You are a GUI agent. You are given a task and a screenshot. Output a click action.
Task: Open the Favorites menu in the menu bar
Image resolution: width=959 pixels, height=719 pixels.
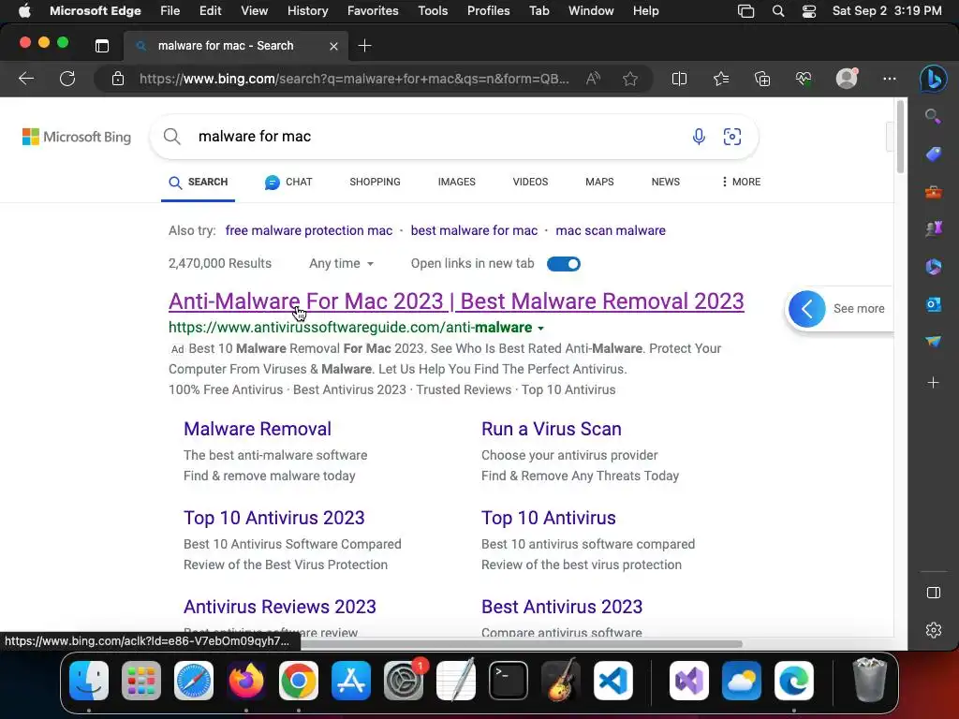(x=373, y=10)
